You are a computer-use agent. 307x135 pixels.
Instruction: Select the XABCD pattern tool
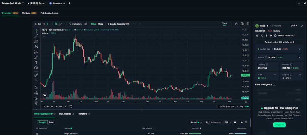point(36,47)
